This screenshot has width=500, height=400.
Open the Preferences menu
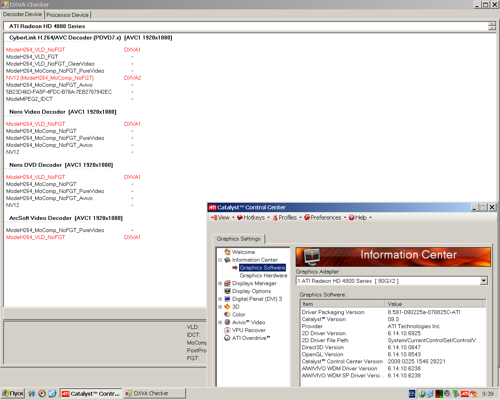click(325, 218)
